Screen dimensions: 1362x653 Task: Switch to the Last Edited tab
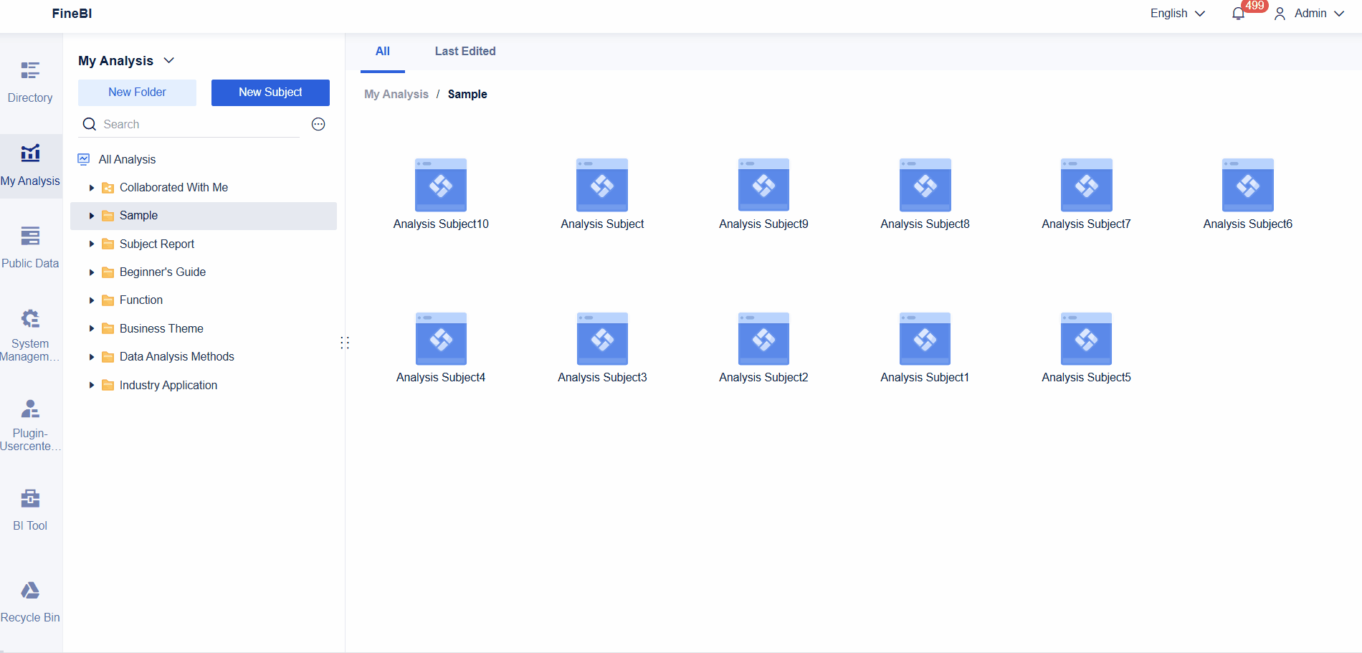[465, 52]
